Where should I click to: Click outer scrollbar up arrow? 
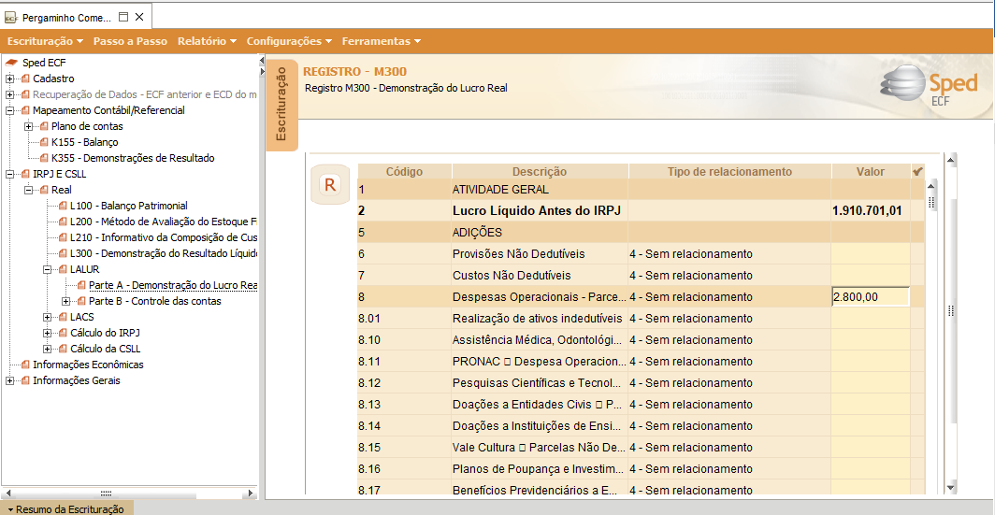(x=950, y=159)
